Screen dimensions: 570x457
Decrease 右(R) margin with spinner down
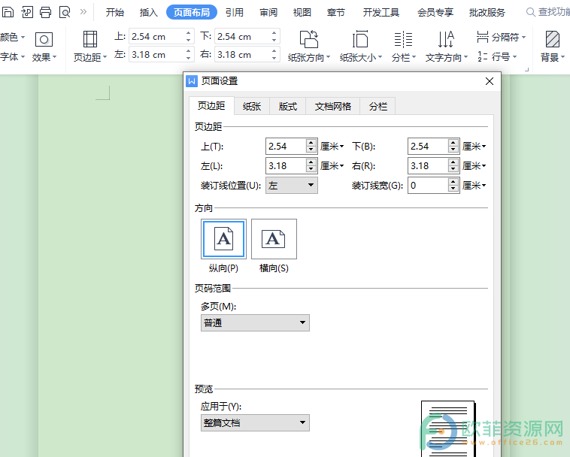coord(453,169)
